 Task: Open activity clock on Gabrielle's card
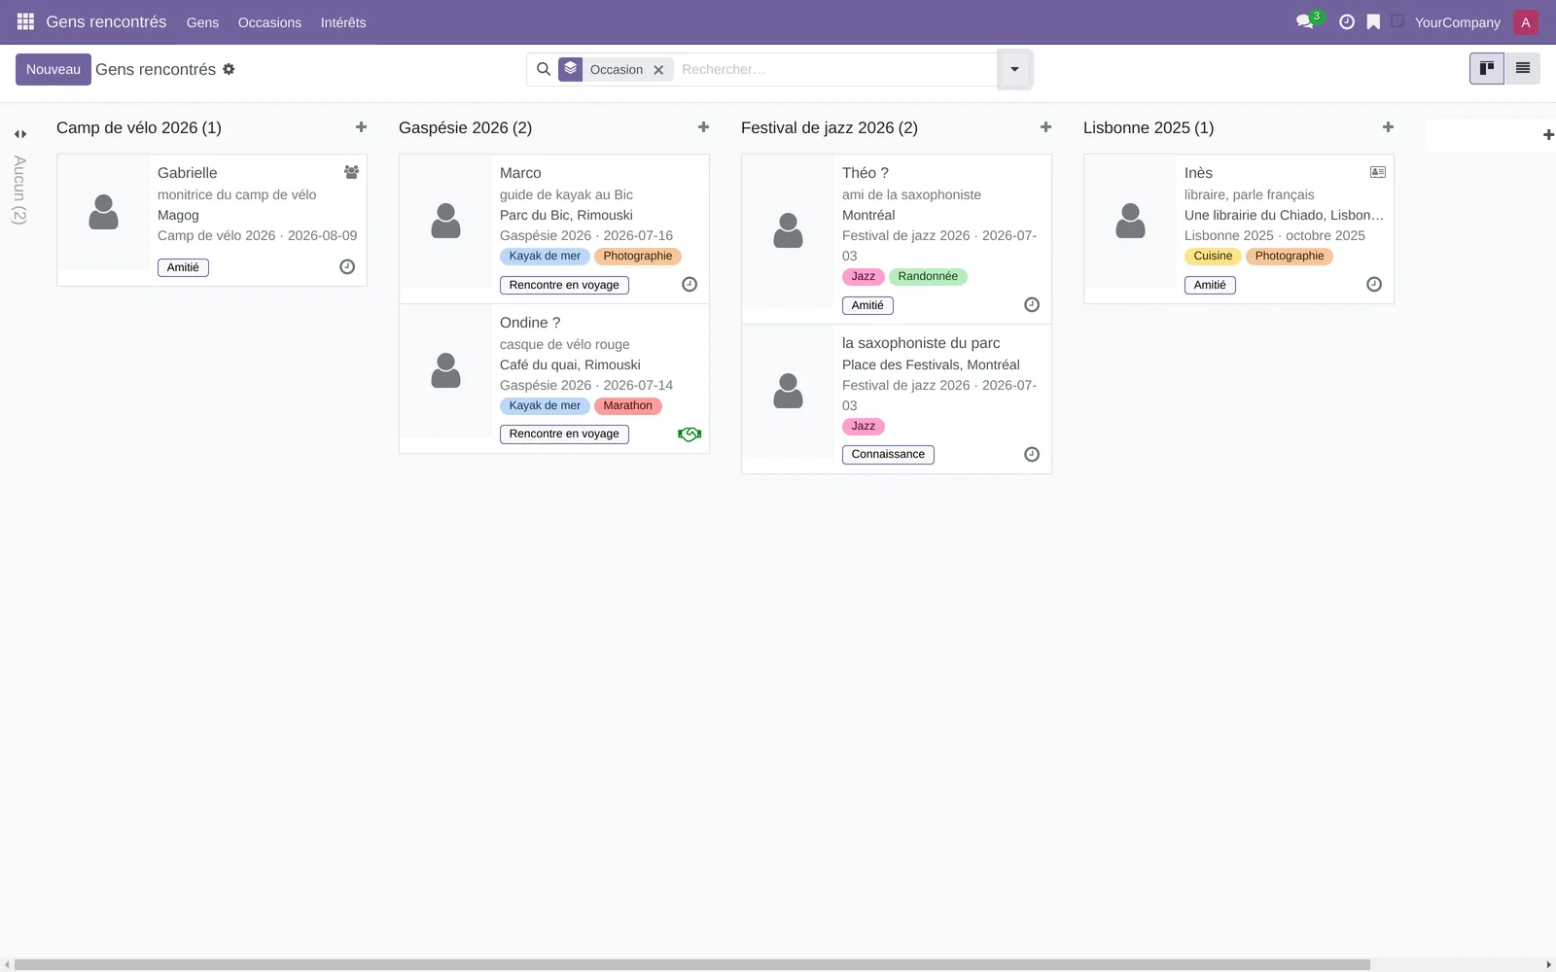pos(347,266)
